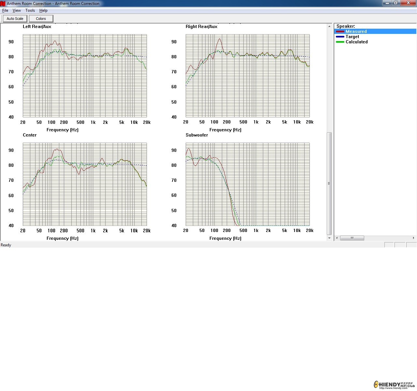Click the graph area's scroll down arrow
The width and height of the screenshot is (417, 391).
329,238
